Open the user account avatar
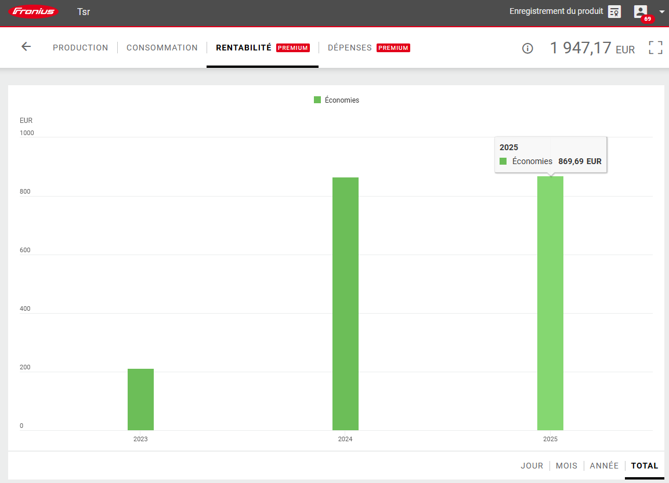Screen dimensions: 669x483 pyautogui.click(x=641, y=11)
